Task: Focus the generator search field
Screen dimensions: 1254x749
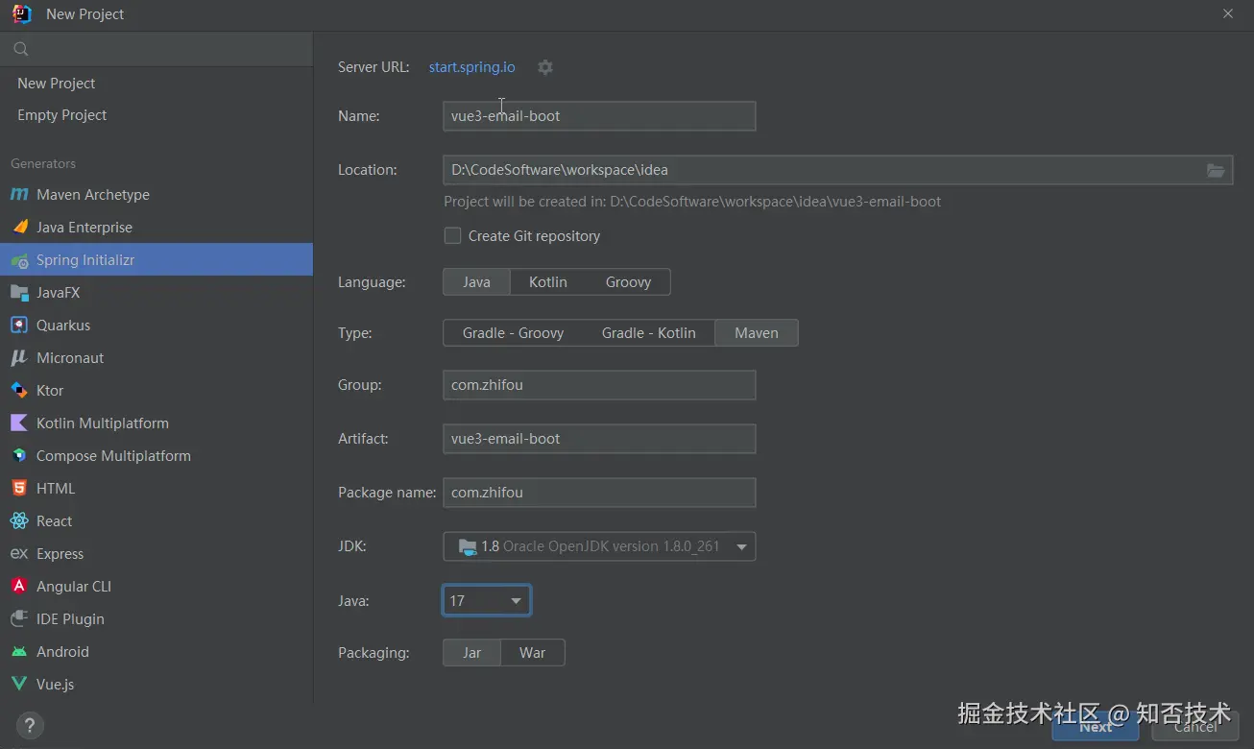Action: (157, 49)
